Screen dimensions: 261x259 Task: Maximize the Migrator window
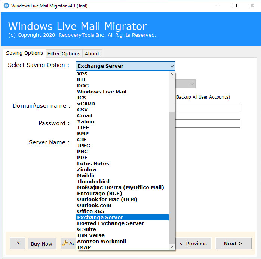(235, 6)
